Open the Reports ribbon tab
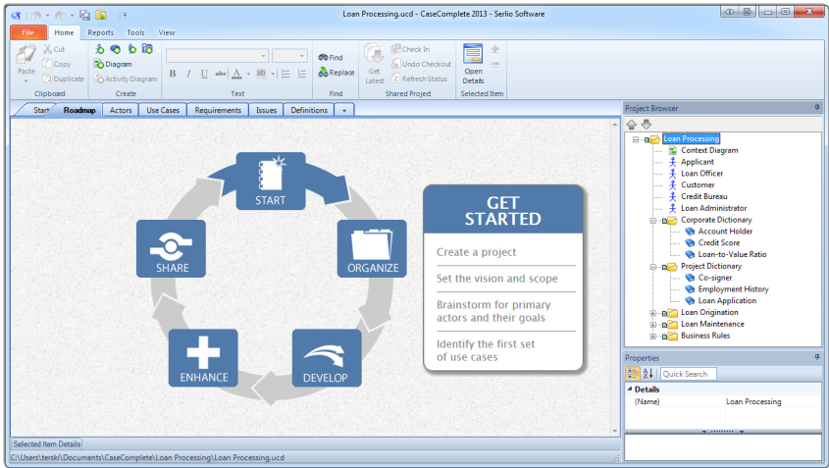 (x=100, y=32)
